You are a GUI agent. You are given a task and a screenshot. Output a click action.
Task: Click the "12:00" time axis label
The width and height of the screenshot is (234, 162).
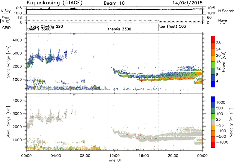click(114, 156)
